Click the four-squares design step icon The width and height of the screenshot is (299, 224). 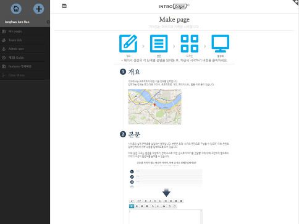[x=190, y=43]
